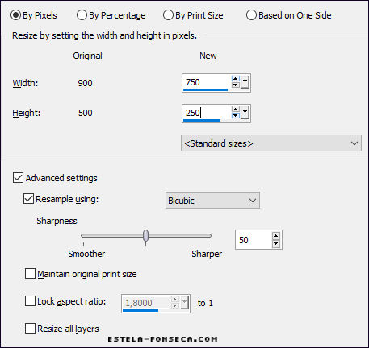Click inside the new Width input field
The width and height of the screenshot is (369, 348).
207,82
